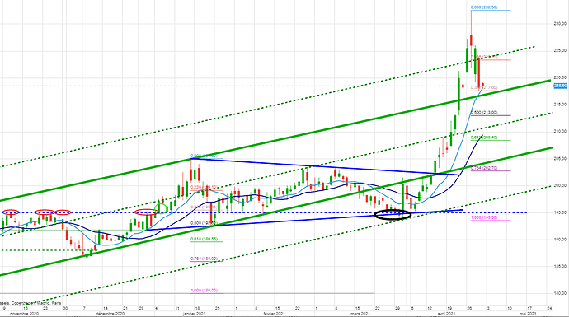Click the blue 218,50 current price tag
The width and height of the screenshot is (569, 317).
(561, 86)
